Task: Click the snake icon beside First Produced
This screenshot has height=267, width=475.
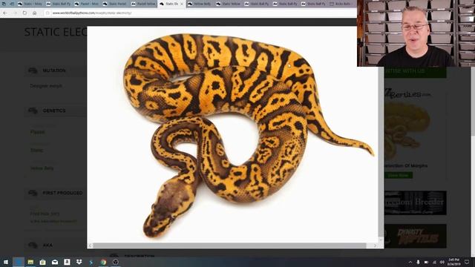Action: [x=33, y=193]
